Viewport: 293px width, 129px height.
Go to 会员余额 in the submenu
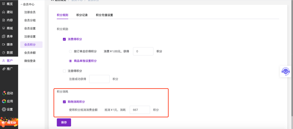30,53
